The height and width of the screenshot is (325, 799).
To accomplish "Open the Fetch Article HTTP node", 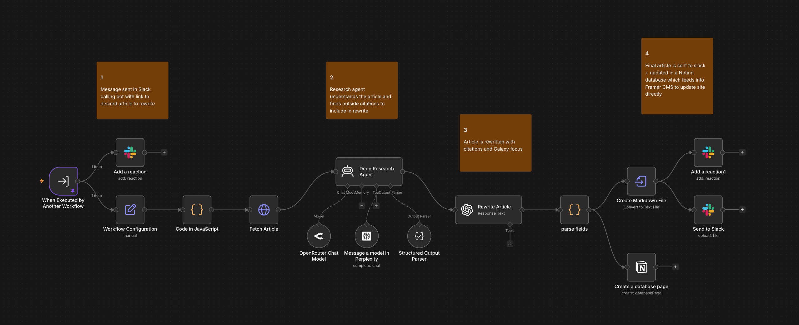I will coord(264,210).
